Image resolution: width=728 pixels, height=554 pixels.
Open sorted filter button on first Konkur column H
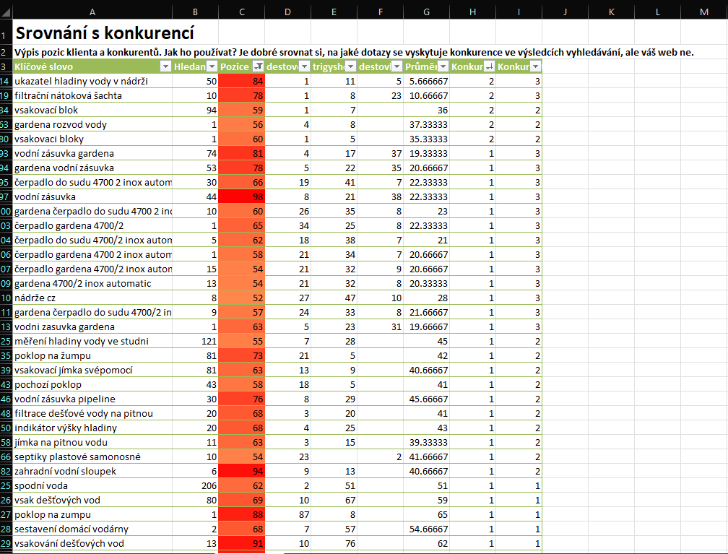pyautogui.click(x=489, y=67)
